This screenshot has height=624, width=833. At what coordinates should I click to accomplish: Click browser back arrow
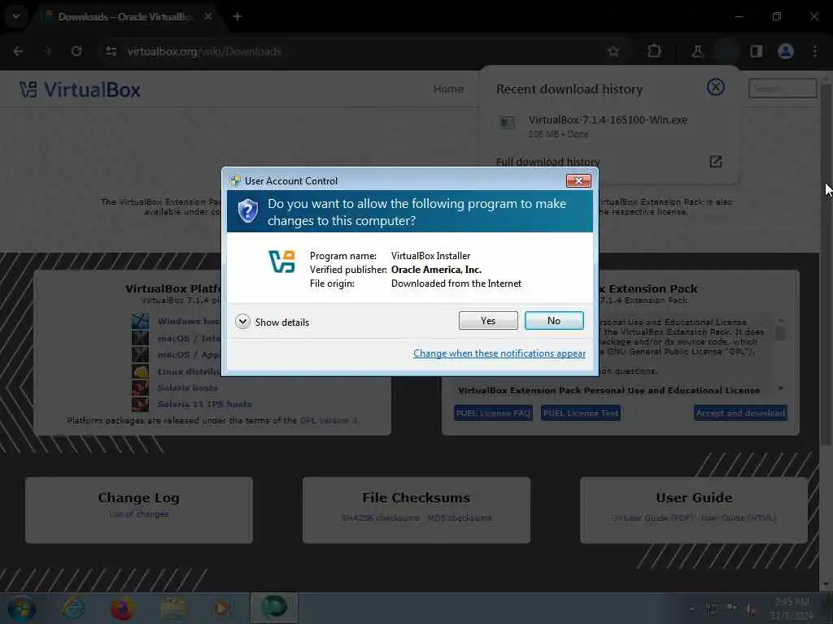coord(18,51)
